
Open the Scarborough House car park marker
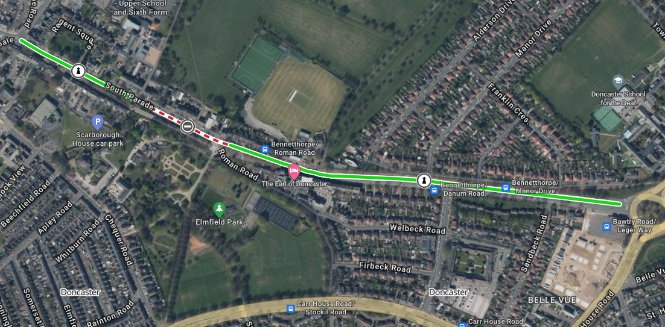(x=98, y=123)
